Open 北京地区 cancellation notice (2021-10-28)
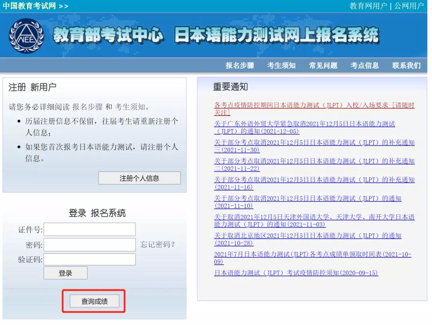 tap(308, 239)
